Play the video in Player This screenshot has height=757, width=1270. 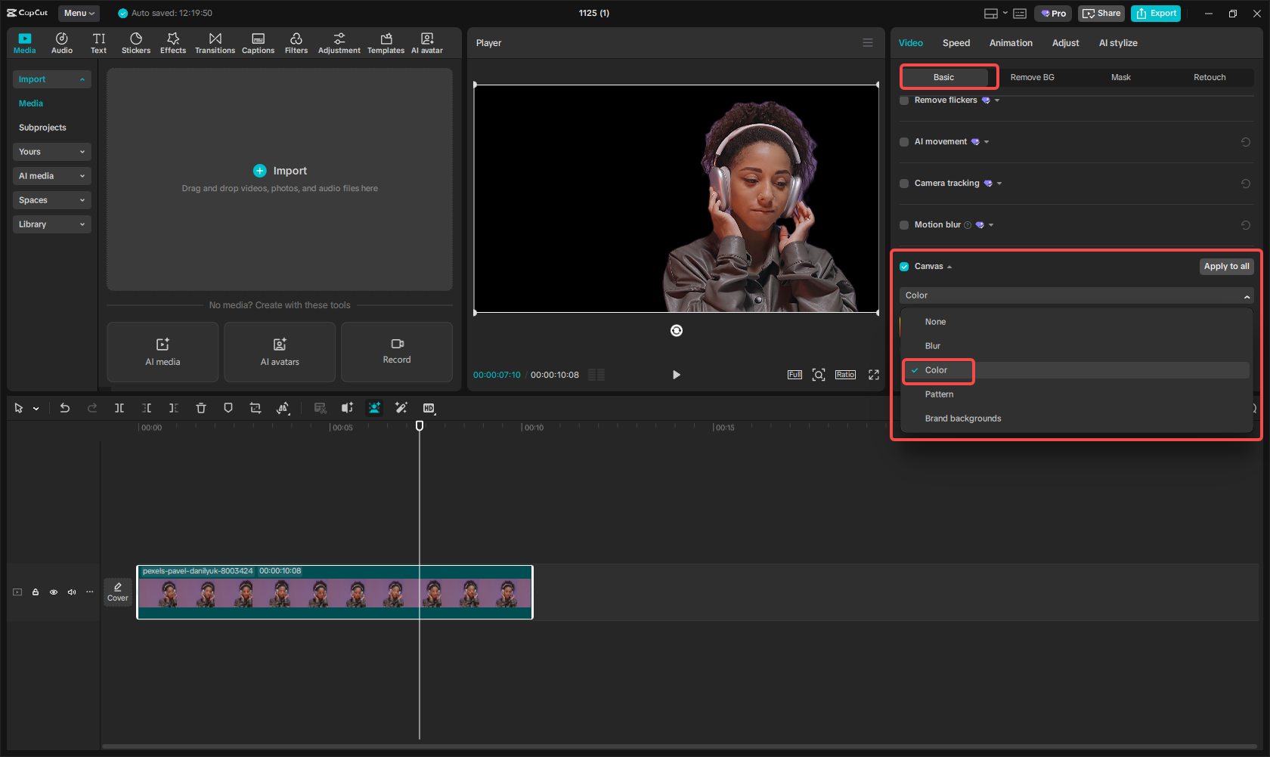(x=676, y=375)
